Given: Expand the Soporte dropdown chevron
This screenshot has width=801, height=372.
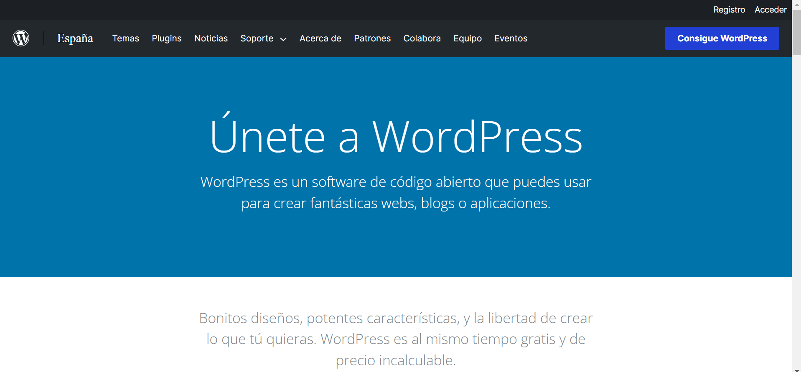Looking at the screenshot, I should [283, 39].
